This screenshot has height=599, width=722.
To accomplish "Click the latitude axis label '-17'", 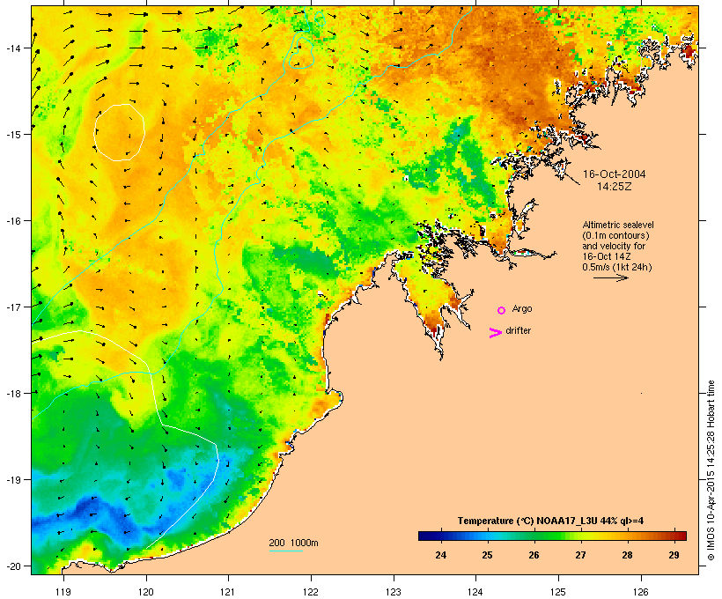I will 12,307.
